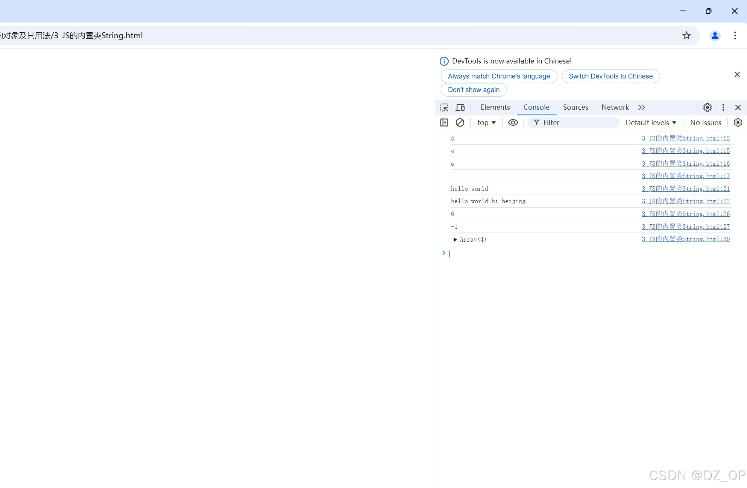Open DevTools three-dot customize menu
Viewport: 747px width, 488px height.
pos(723,107)
